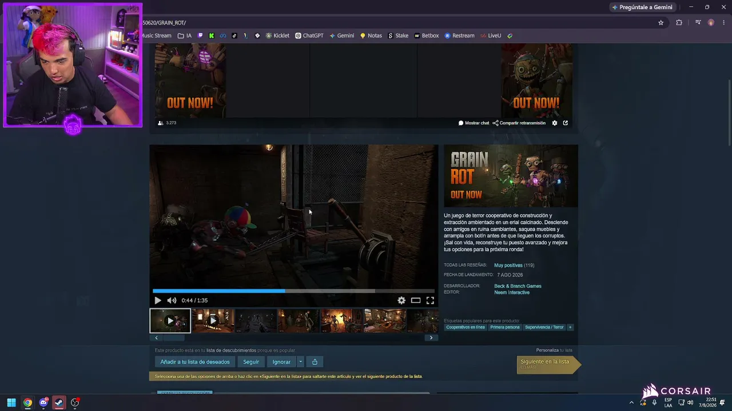Viewport: 732px width, 411px height.
Task: Show the broadcast chat via Mostrar chat
Action: 474,123
